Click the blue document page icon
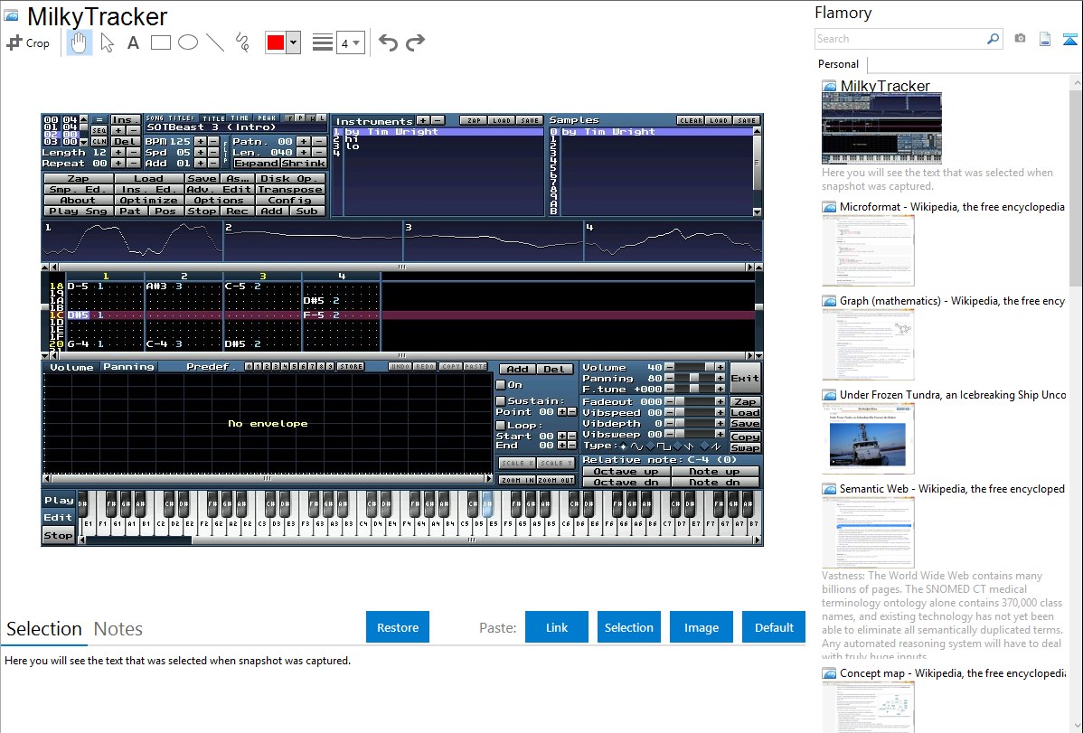The image size is (1083, 733). (1045, 40)
